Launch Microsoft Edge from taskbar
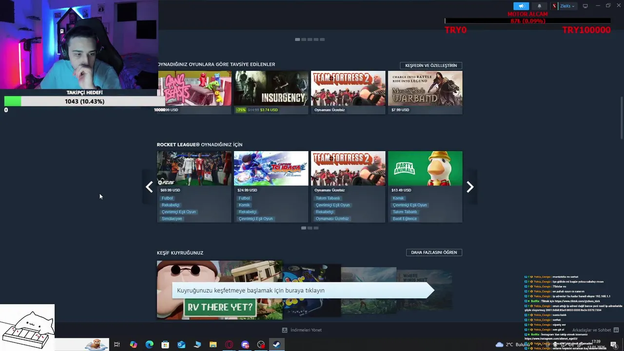The height and width of the screenshot is (351, 624). pos(149,345)
